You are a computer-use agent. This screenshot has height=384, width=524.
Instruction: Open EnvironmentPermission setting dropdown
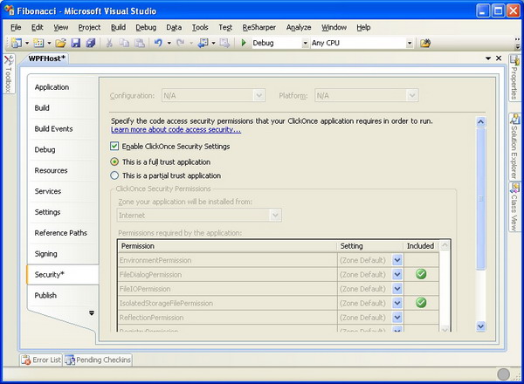[x=397, y=260]
